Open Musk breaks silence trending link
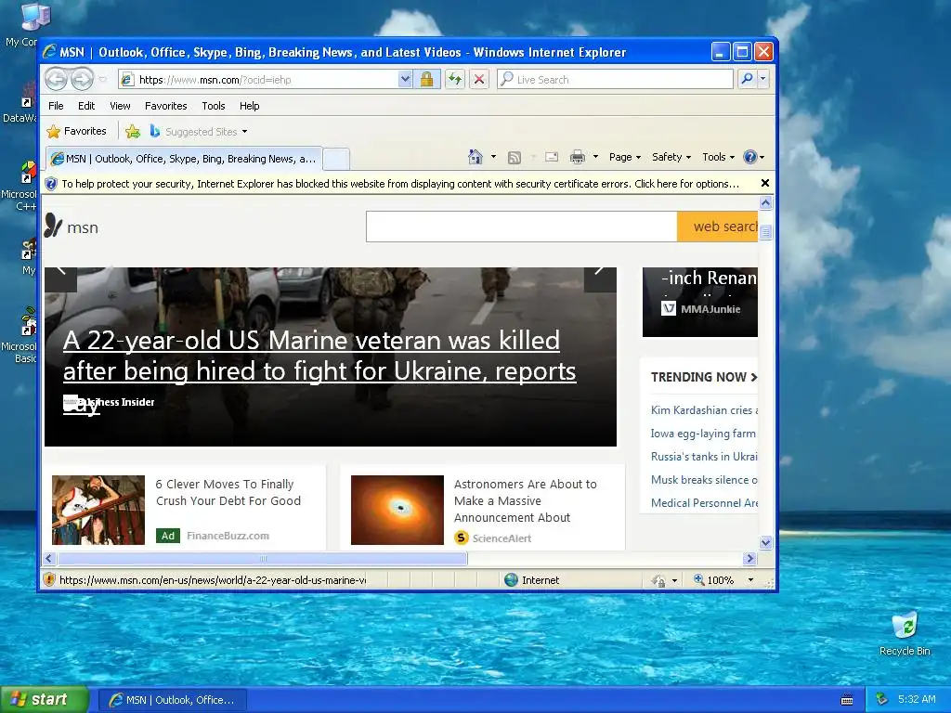951x713 pixels. (x=704, y=480)
